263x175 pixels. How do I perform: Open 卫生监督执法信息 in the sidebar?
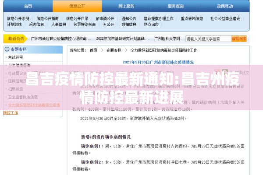pyautogui.click(x=23, y=97)
